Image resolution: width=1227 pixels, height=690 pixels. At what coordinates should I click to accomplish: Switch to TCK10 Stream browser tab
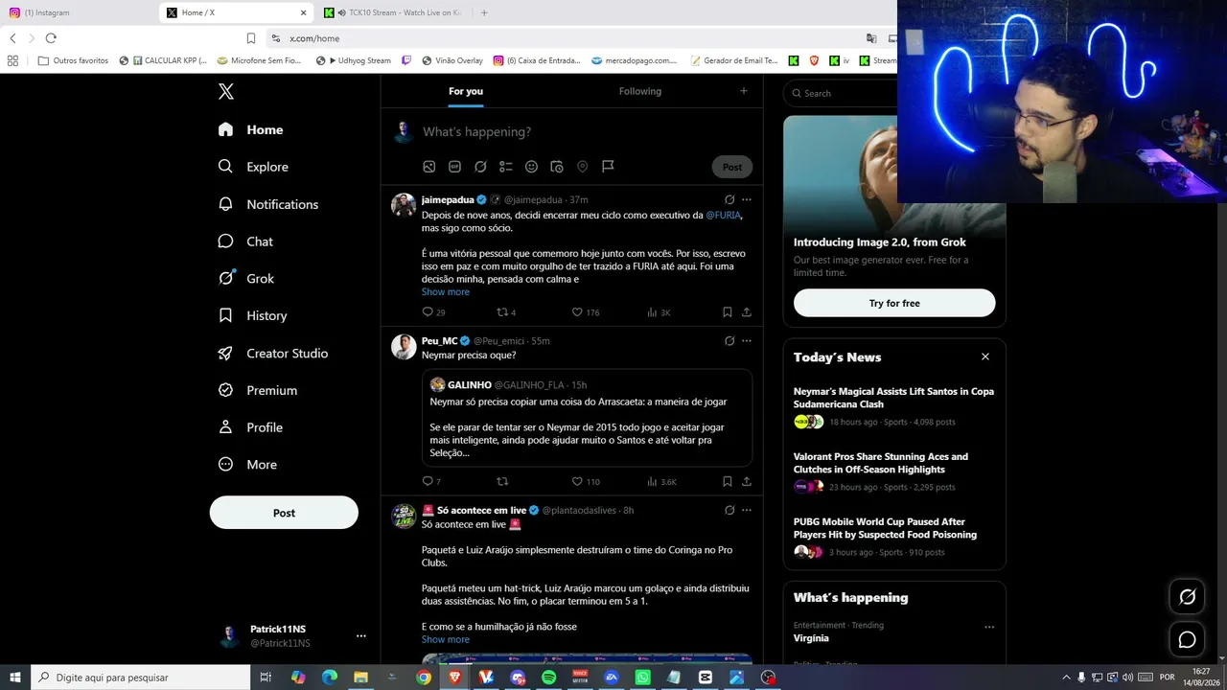[393, 12]
